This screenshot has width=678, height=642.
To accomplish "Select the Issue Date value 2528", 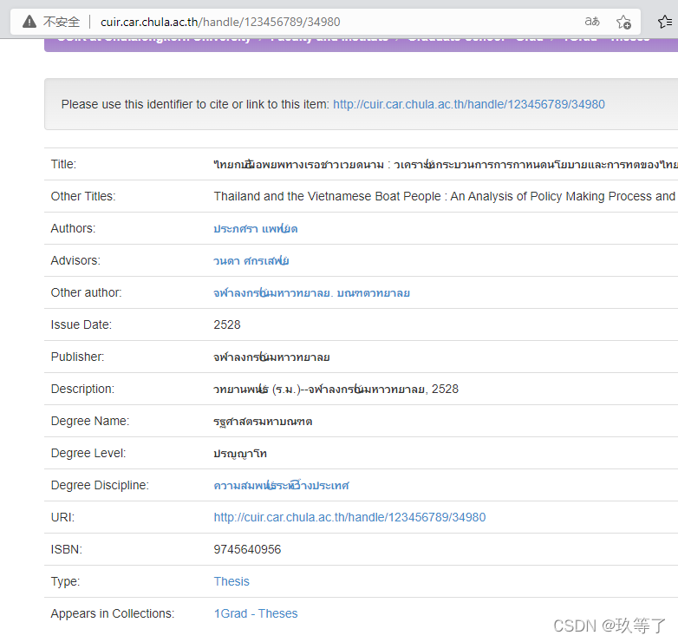I will (227, 324).
